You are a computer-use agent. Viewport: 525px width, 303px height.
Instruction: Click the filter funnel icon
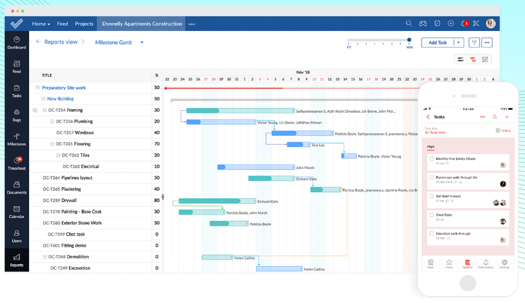[474, 42]
